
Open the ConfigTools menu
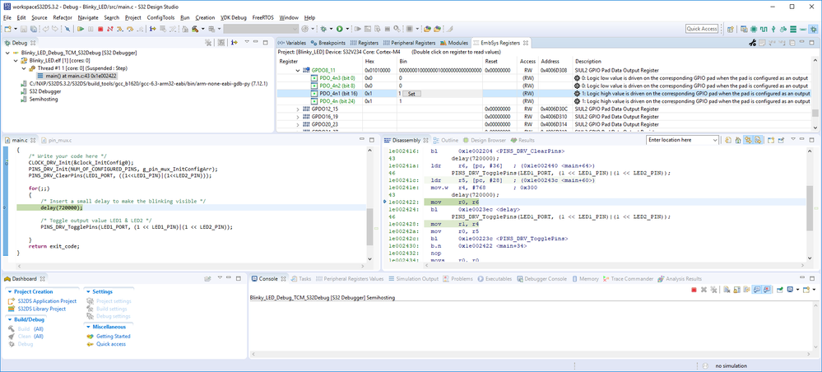pyautogui.click(x=160, y=17)
